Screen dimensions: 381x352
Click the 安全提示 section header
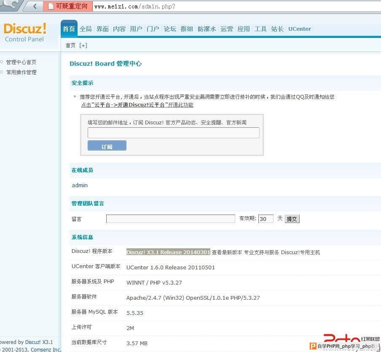pyautogui.click(x=82, y=83)
